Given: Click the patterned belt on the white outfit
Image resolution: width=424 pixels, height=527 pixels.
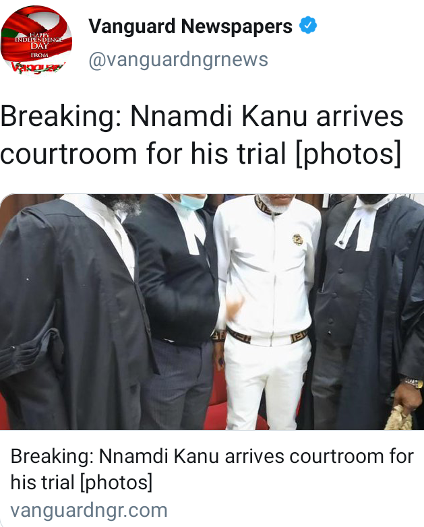Looking at the screenshot, I should [x=268, y=336].
